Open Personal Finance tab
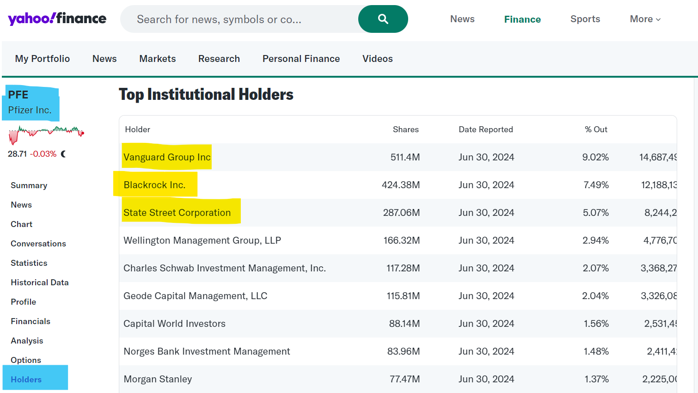Screen dimensions: 698x393 pyautogui.click(x=301, y=59)
